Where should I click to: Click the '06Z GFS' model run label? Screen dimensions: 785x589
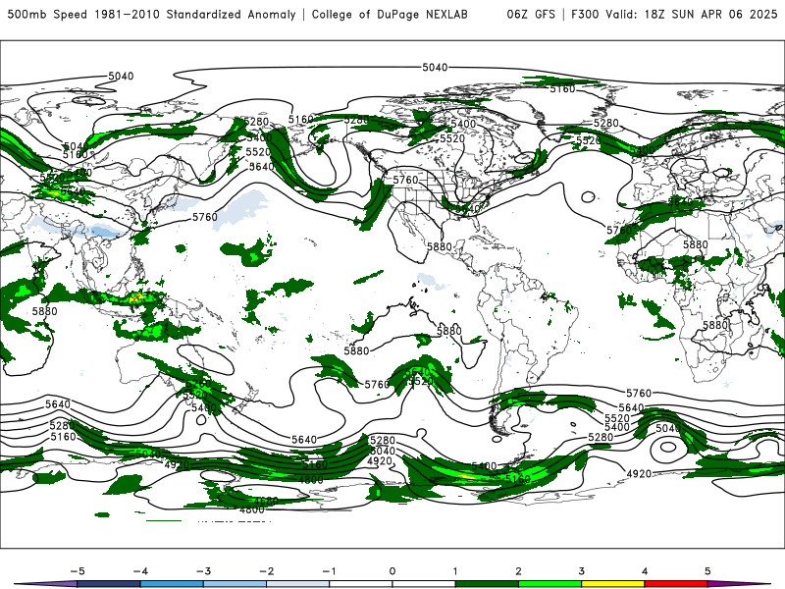click(531, 15)
